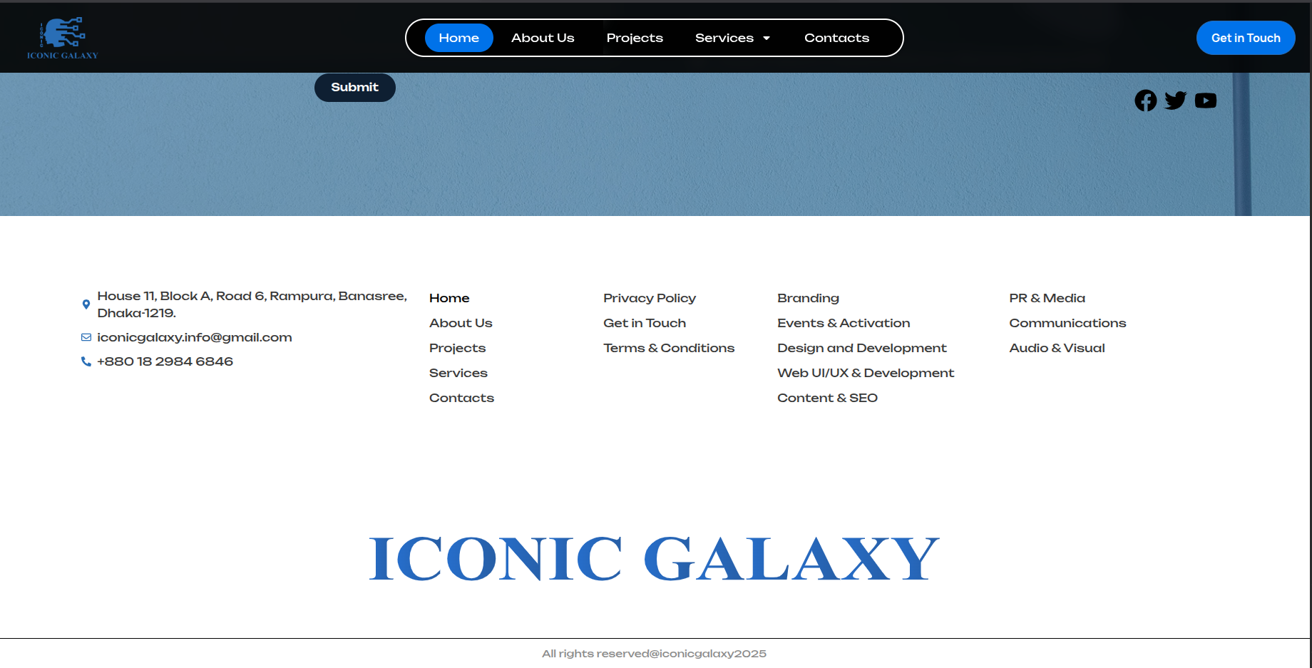Click the PR & Media footer link
Image resolution: width=1312 pixels, height=668 pixels.
point(1047,298)
